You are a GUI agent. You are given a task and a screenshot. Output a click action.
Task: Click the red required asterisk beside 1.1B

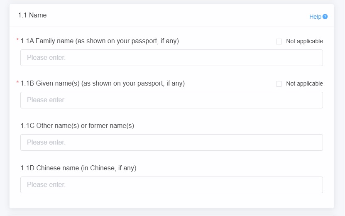17,82
